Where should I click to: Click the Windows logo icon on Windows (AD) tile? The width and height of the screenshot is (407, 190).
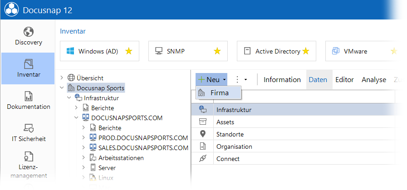click(70, 51)
